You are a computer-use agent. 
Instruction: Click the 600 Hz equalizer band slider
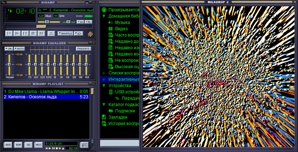click(x=48, y=65)
